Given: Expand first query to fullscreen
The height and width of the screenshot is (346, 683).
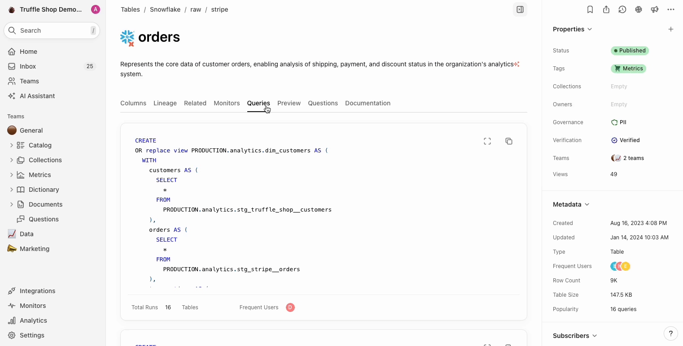Looking at the screenshot, I should point(487,141).
